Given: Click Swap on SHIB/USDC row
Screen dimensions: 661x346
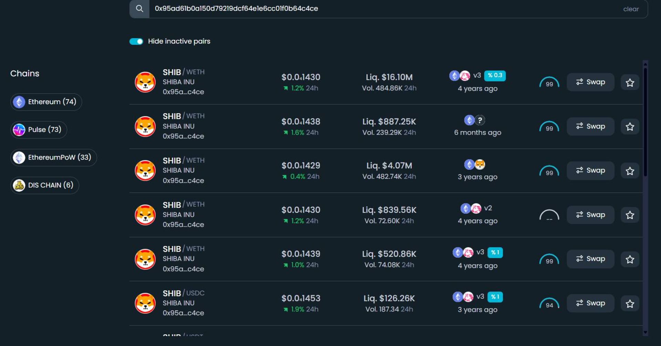Looking at the screenshot, I should click(590, 303).
